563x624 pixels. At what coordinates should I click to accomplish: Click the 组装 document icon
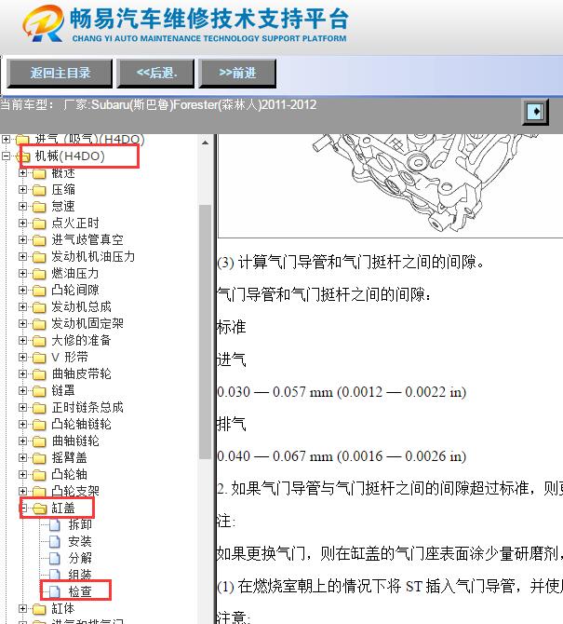click(55, 575)
